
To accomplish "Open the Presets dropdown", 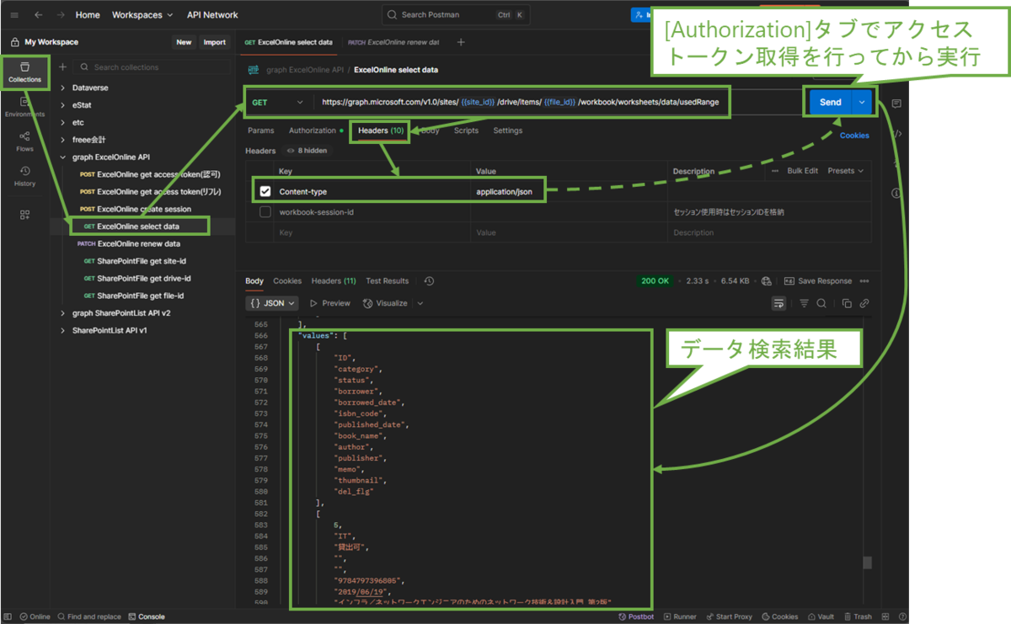I will [846, 171].
